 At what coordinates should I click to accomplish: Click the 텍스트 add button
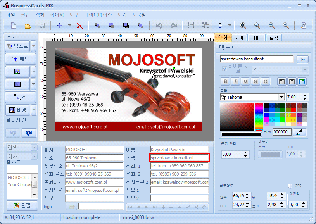[17, 46]
